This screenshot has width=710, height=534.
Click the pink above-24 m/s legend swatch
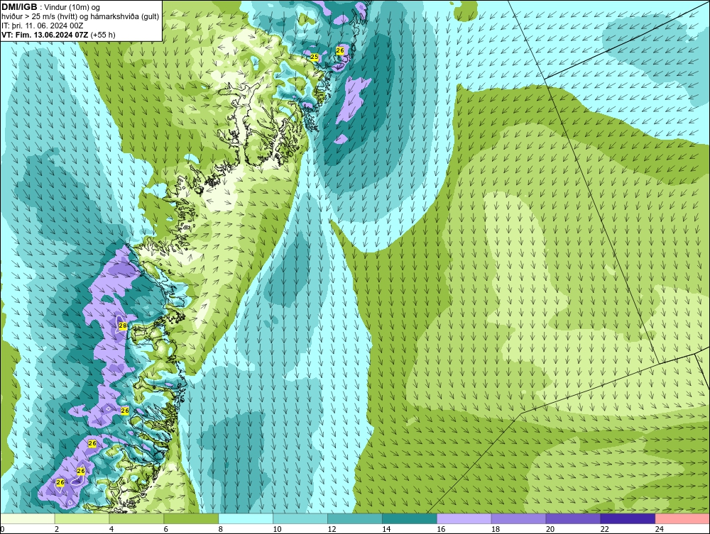pyautogui.click(x=682, y=518)
